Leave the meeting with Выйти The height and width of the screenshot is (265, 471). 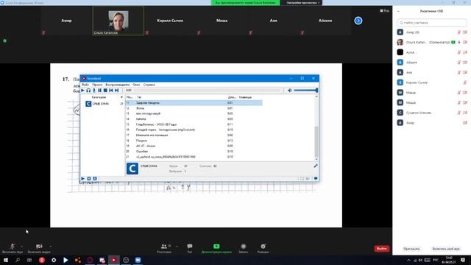(381, 249)
